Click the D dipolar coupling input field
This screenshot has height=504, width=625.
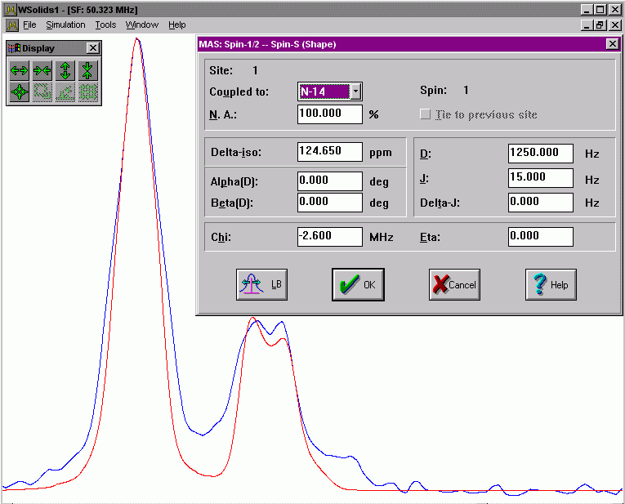pyautogui.click(x=540, y=153)
